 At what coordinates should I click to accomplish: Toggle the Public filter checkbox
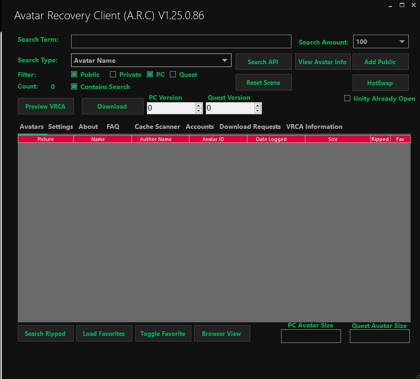coord(74,74)
